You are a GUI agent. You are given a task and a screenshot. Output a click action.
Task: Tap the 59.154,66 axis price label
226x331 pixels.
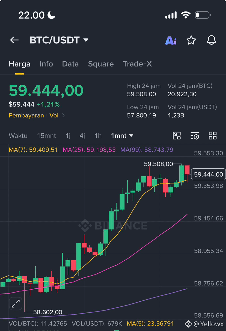coord(209,218)
